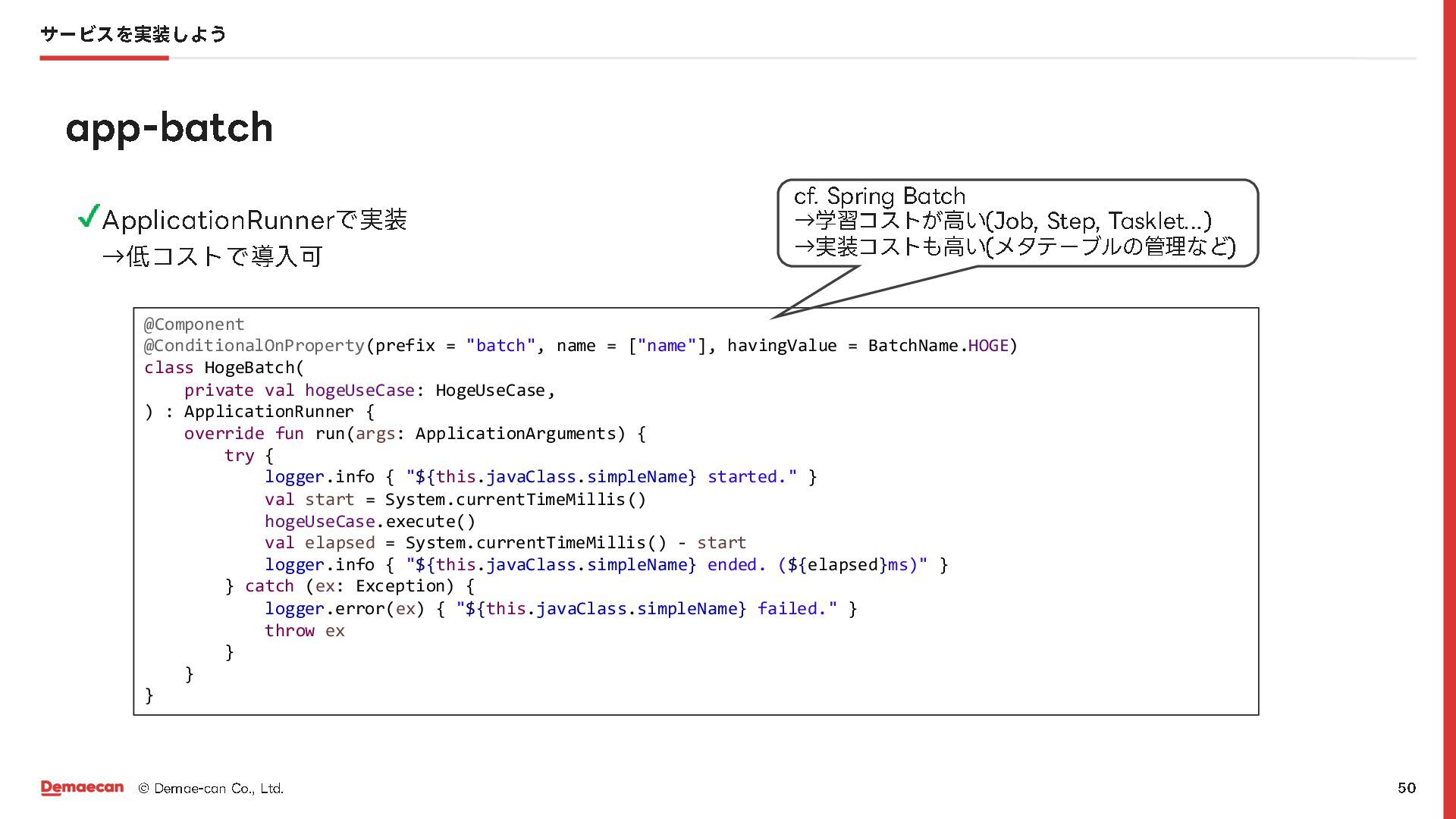Click the green checkmark bullet icon
The width and height of the screenshot is (1456, 819).
(89, 216)
